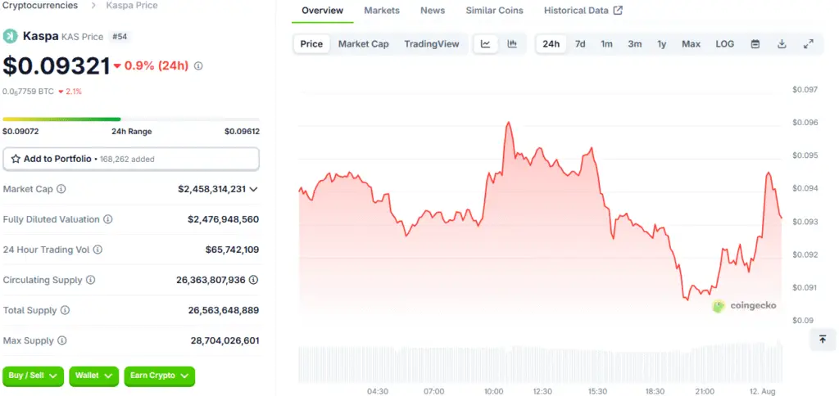Expand the Market Cap value chevron
The image size is (839, 396).
(254, 189)
